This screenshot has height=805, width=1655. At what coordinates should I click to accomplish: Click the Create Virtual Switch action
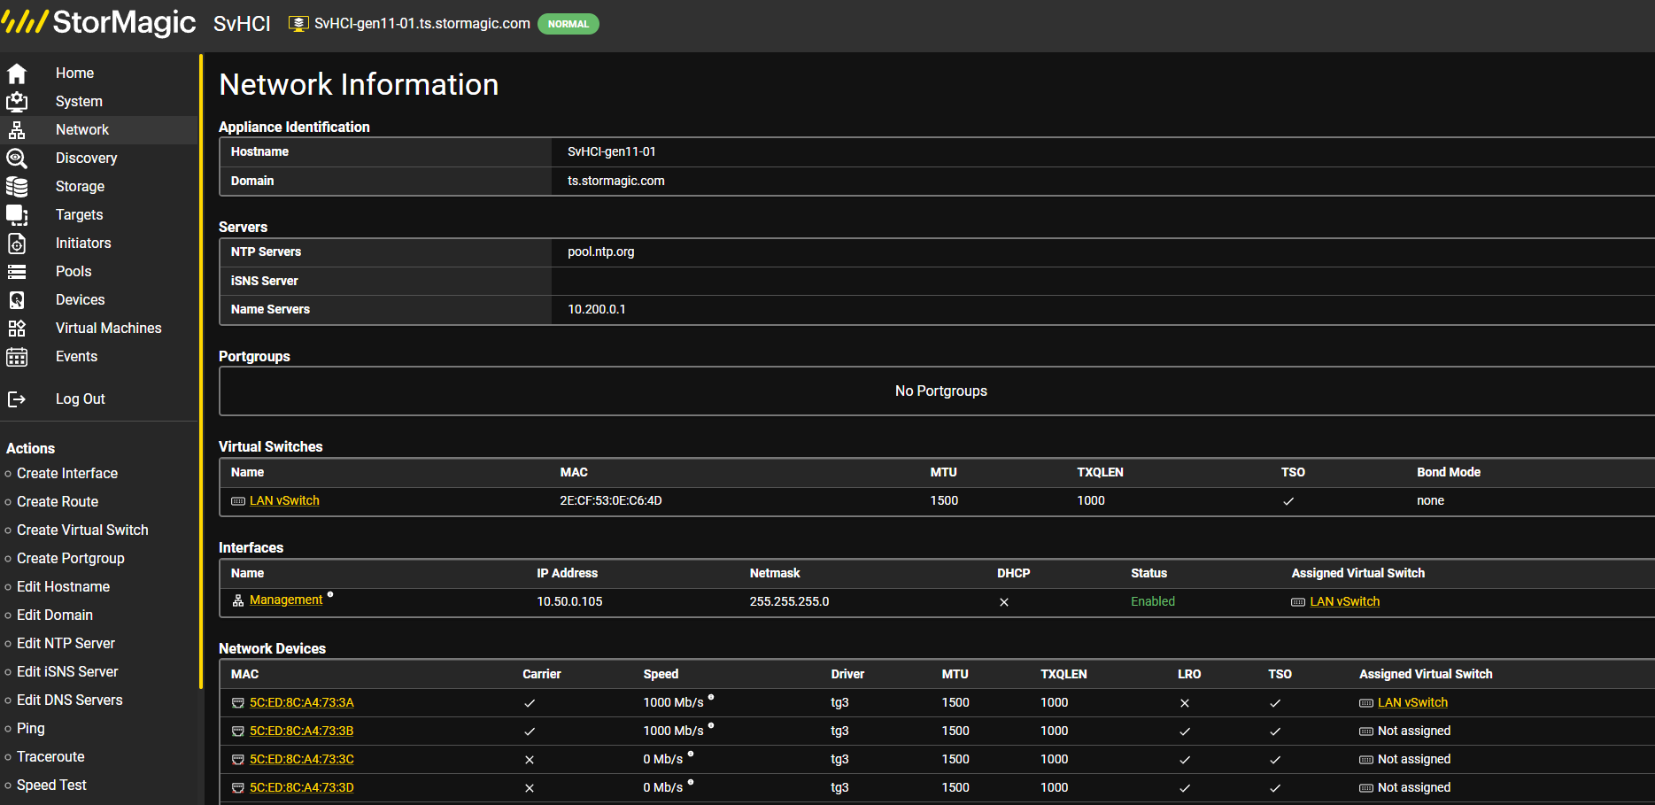[82, 530]
